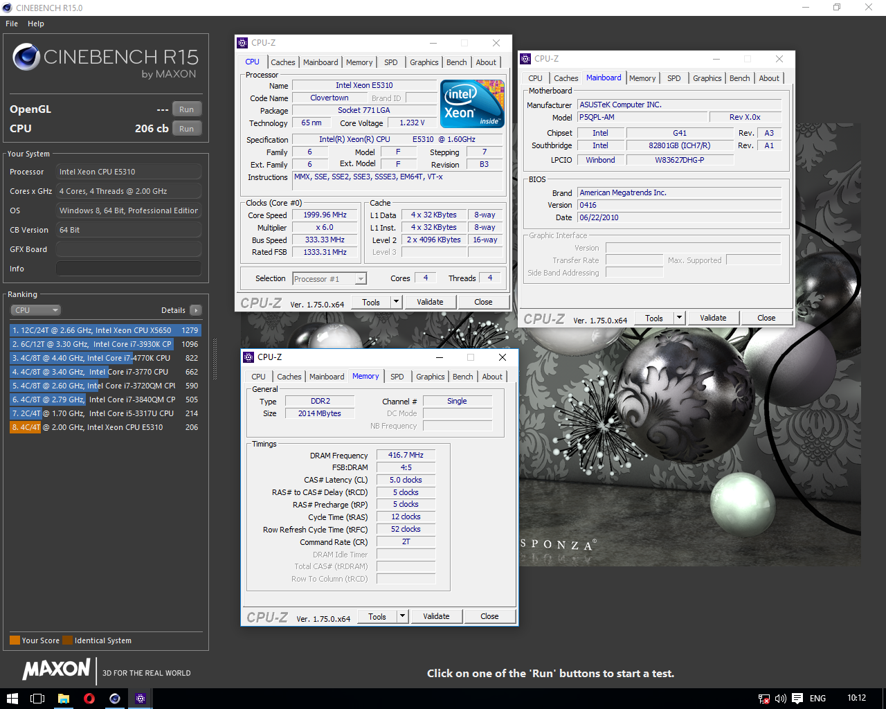Switch to Bench tab in the Memory window
Image resolution: width=886 pixels, height=709 pixels.
coord(463,377)
